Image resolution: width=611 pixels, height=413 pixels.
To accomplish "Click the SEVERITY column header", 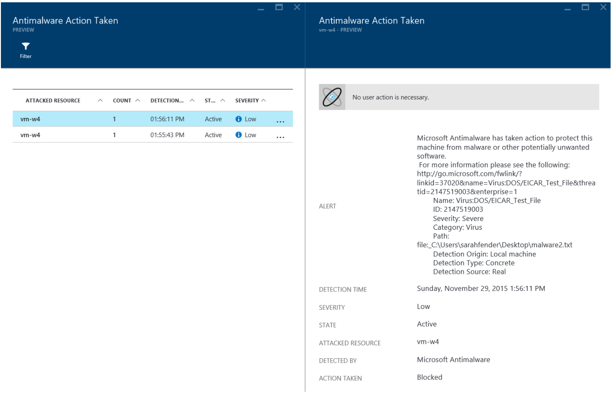I will 247,100.
